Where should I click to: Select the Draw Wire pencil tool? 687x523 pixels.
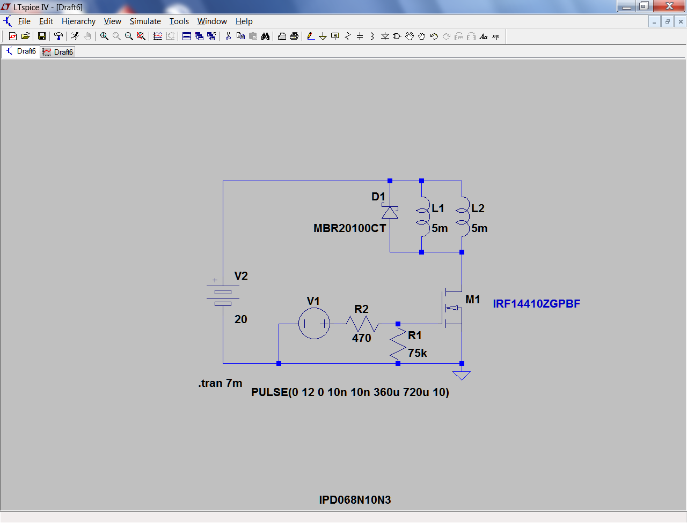point(311,36)
